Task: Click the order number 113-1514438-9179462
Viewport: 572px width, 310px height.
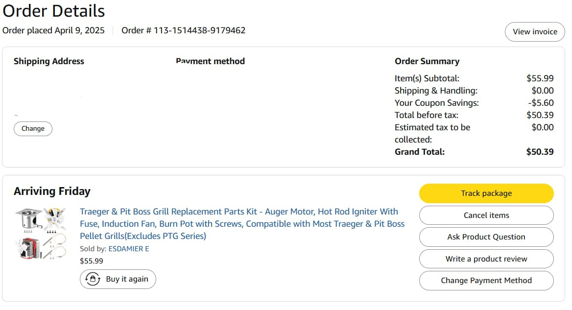Action: coord(199,30)
